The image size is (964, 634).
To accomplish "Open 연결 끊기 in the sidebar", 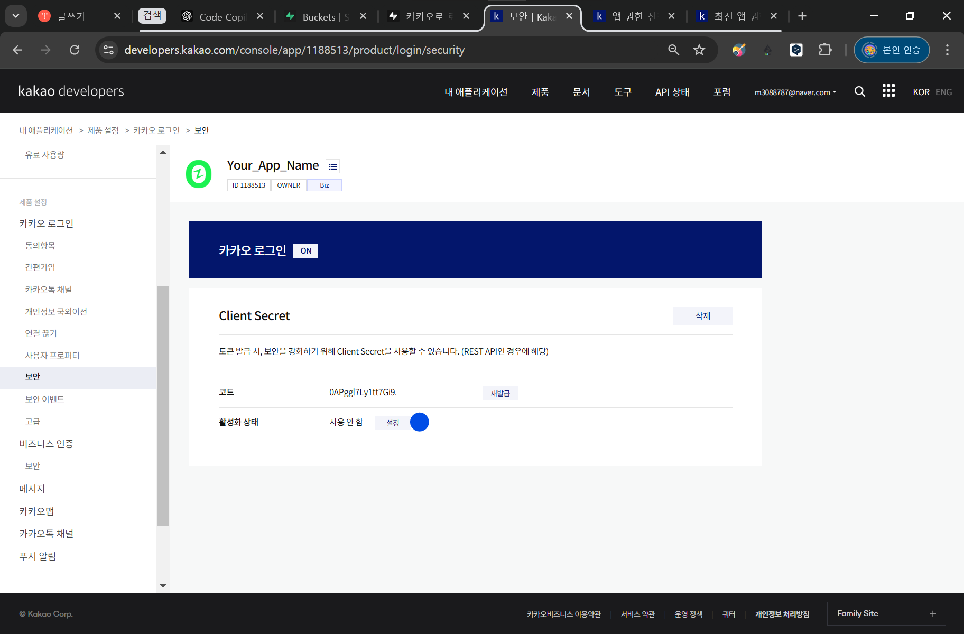I will click(41, 333).
